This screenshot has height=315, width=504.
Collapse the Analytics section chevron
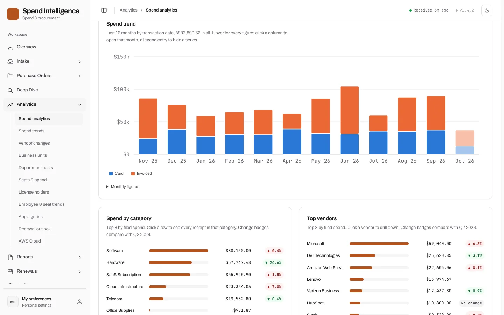pos(80,105)
